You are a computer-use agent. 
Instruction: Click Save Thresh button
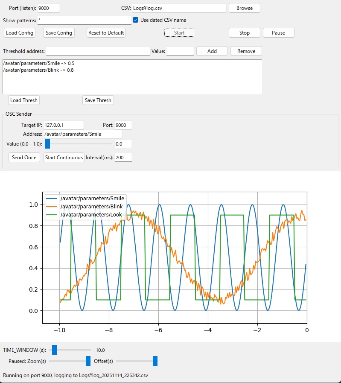point(98,100)
